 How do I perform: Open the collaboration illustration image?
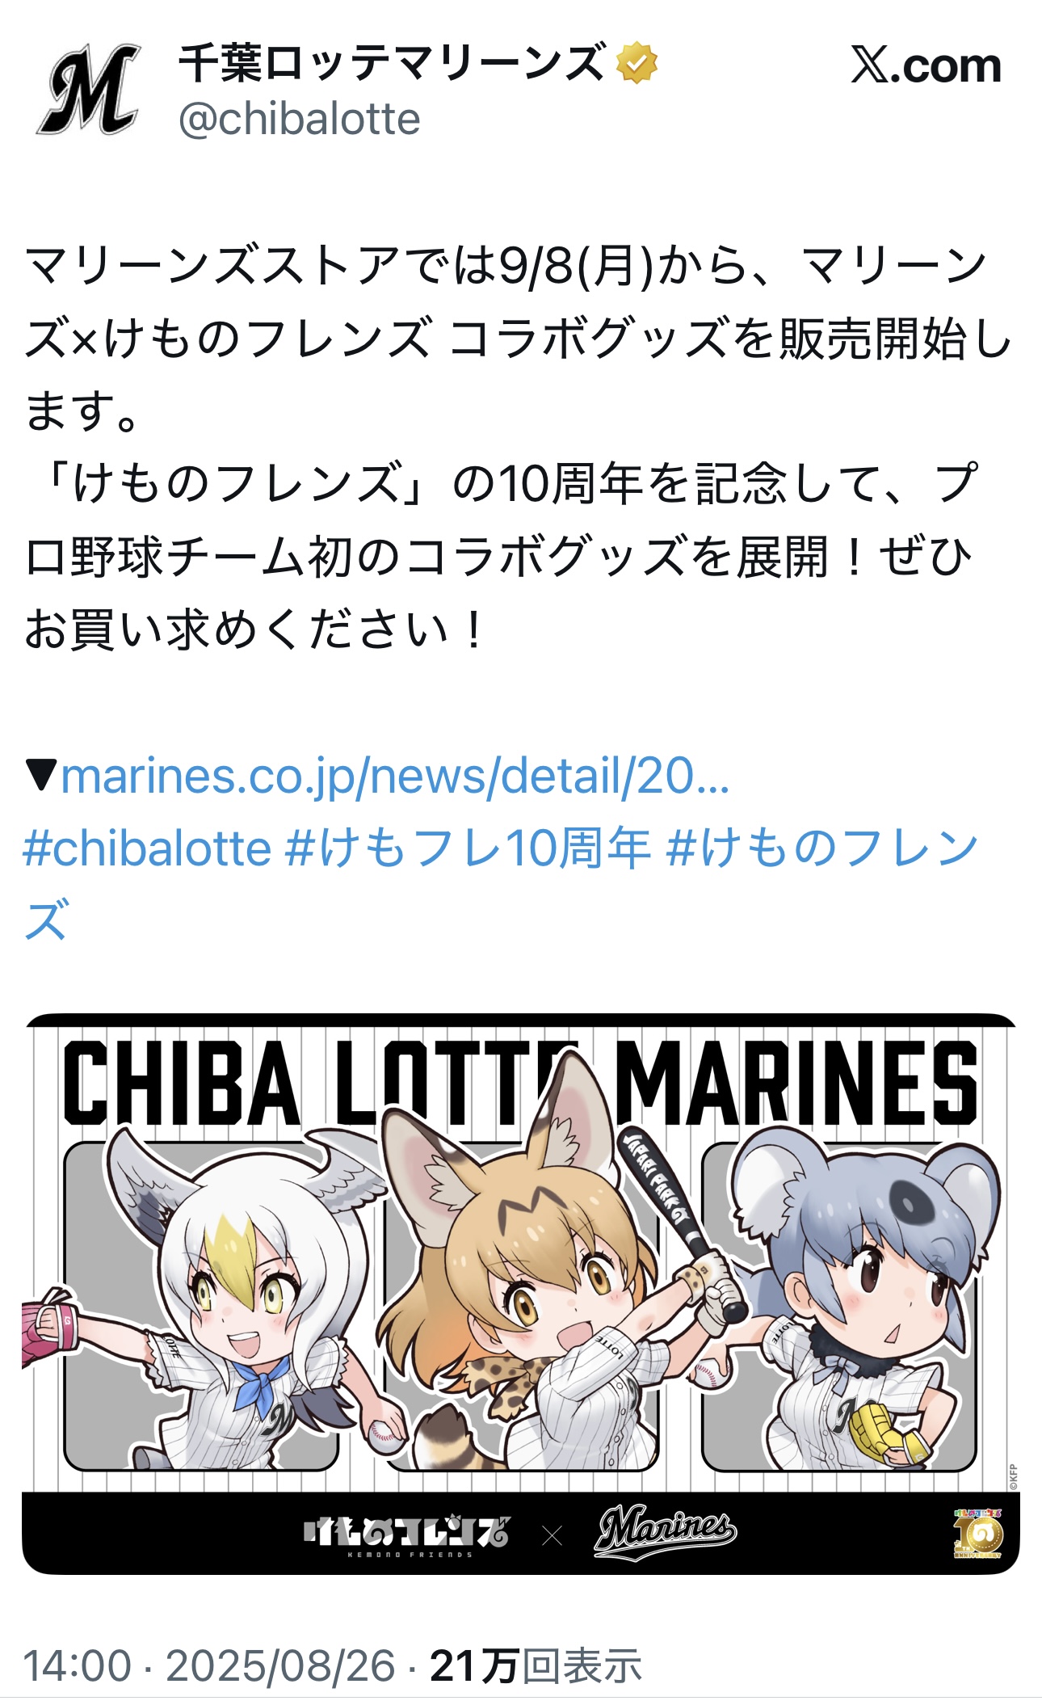click(x=520, y=1294)
